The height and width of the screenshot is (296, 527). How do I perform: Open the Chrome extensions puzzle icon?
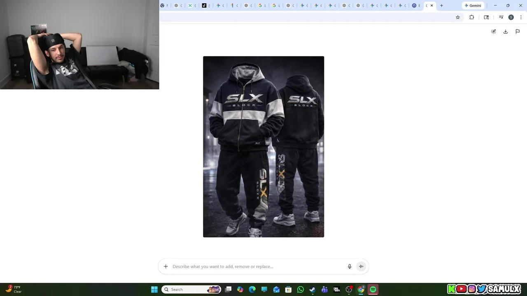tap(472, 17)
